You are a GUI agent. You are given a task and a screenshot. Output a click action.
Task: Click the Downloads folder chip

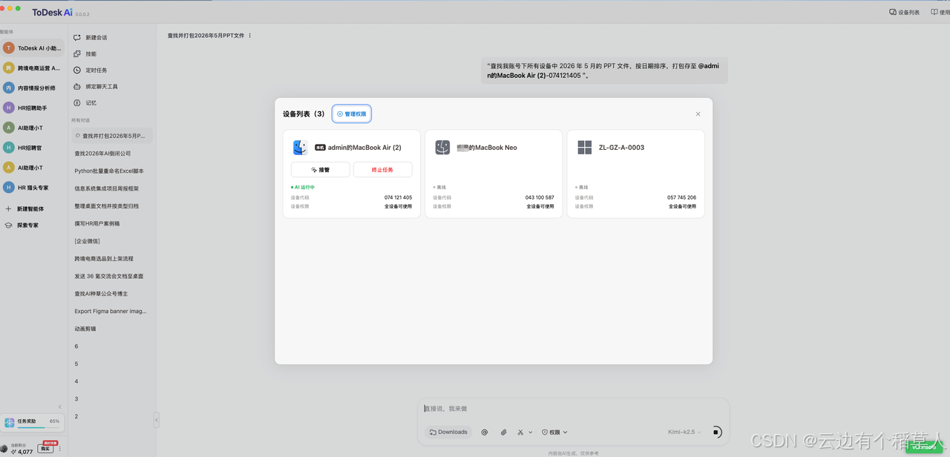(x=448, y=432)
